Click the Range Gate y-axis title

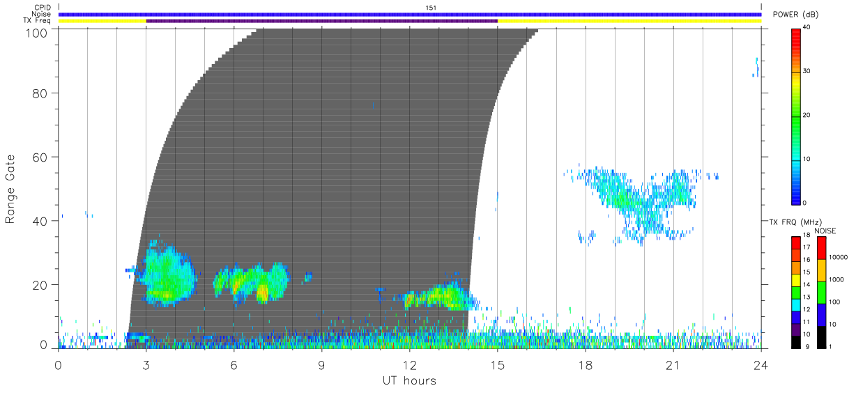pyautogui.click(x=10, y=188)
